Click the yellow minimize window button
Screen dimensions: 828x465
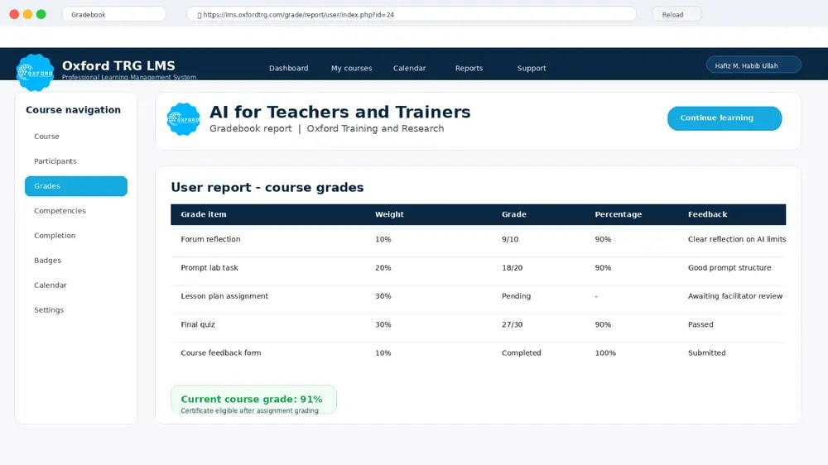click(27, 14)
